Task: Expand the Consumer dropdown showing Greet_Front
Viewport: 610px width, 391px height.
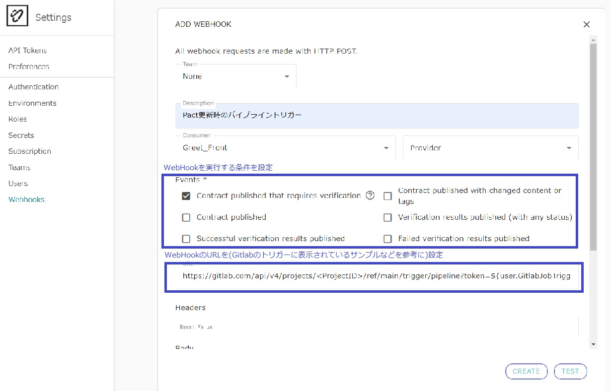Action: tap(285, 148)
